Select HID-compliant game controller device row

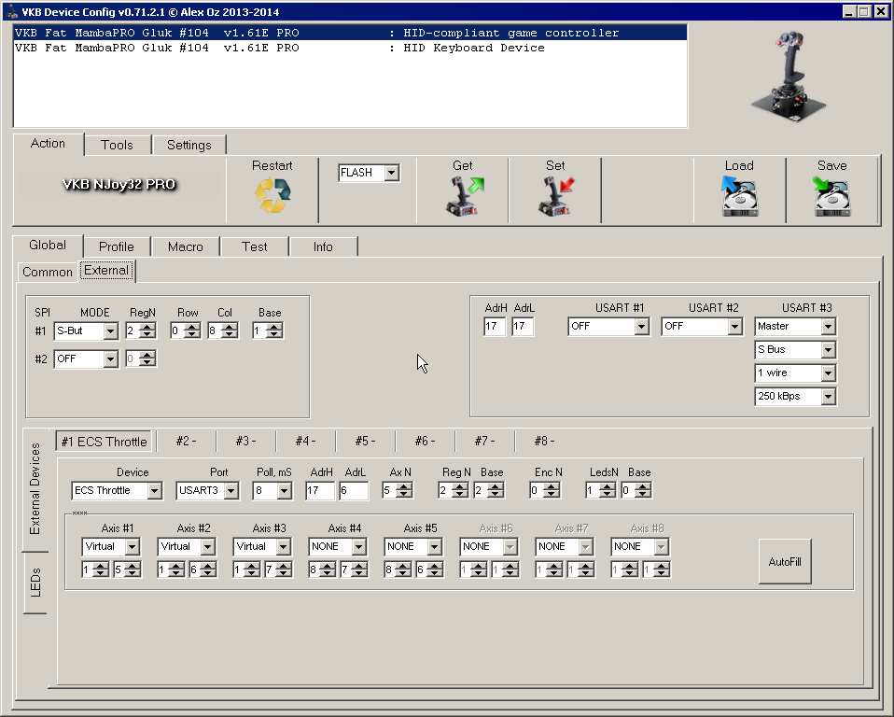[350, 33]
